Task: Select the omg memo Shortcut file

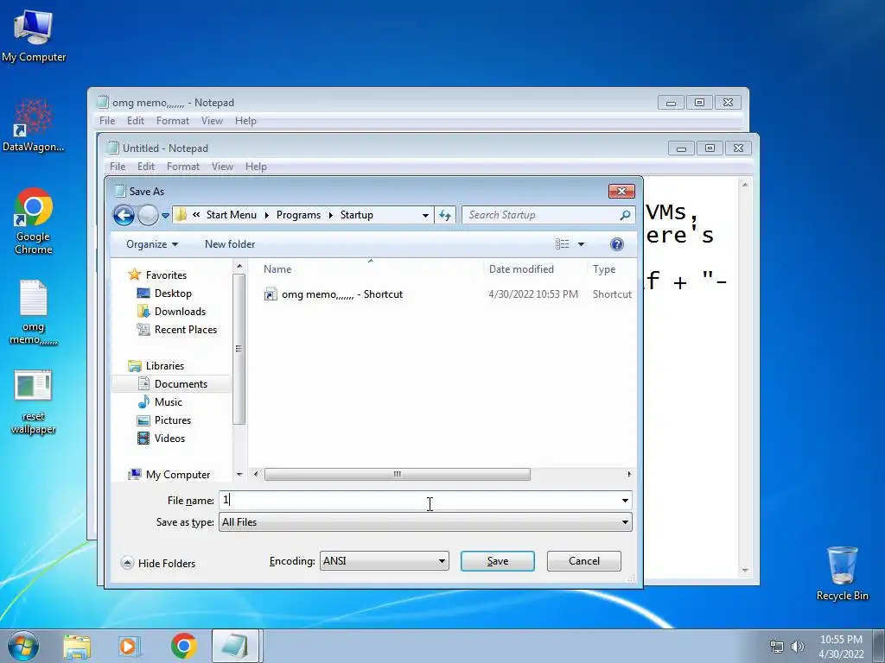Action: pos(342,294)
